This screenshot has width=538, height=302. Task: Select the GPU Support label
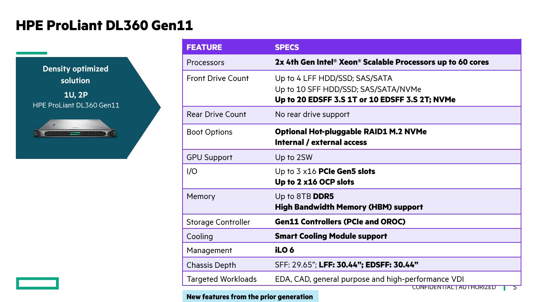tap(209, 157)
